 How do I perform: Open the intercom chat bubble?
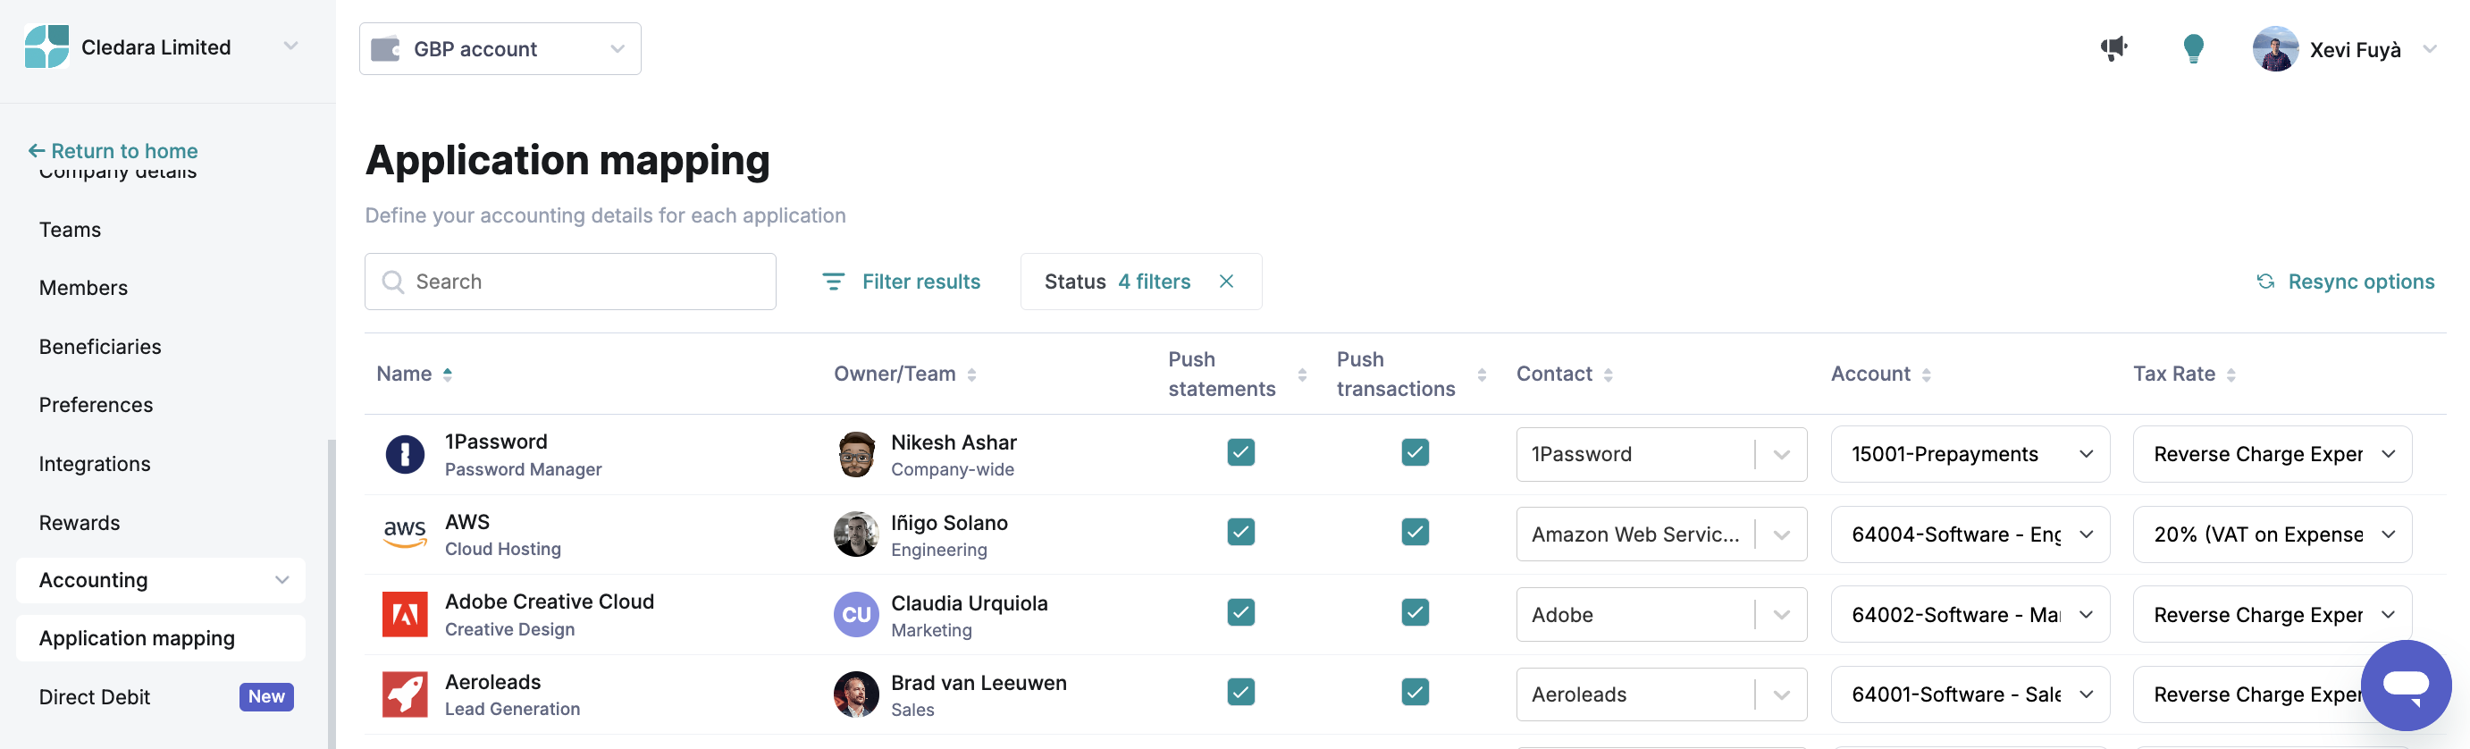pyautogui.click(x=2405, y=684)
